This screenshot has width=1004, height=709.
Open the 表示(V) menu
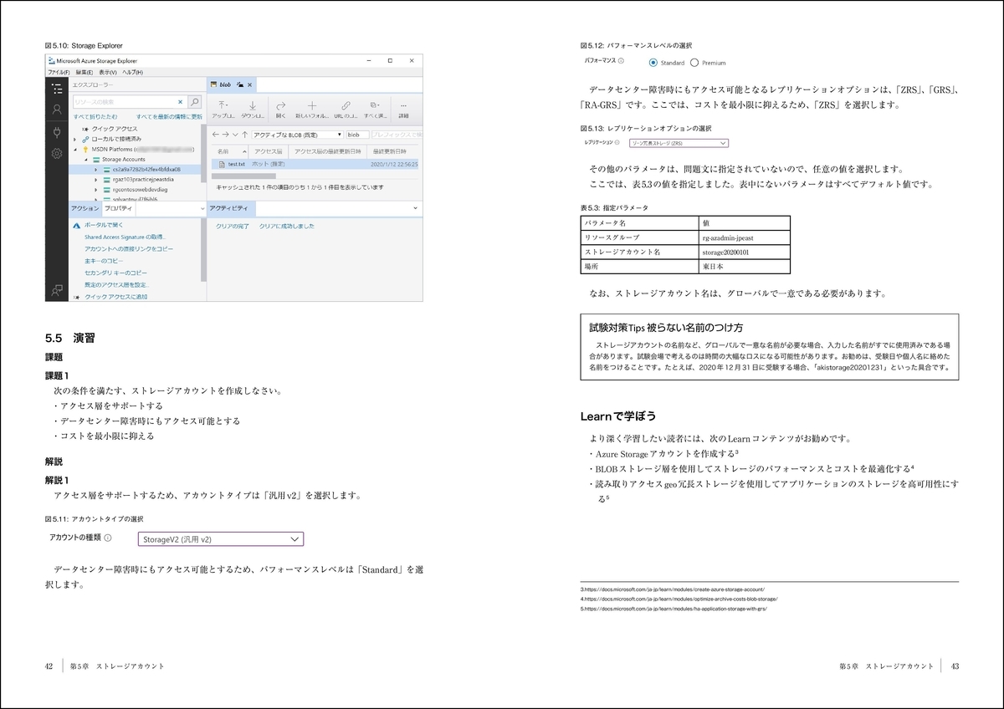[108, 73]
